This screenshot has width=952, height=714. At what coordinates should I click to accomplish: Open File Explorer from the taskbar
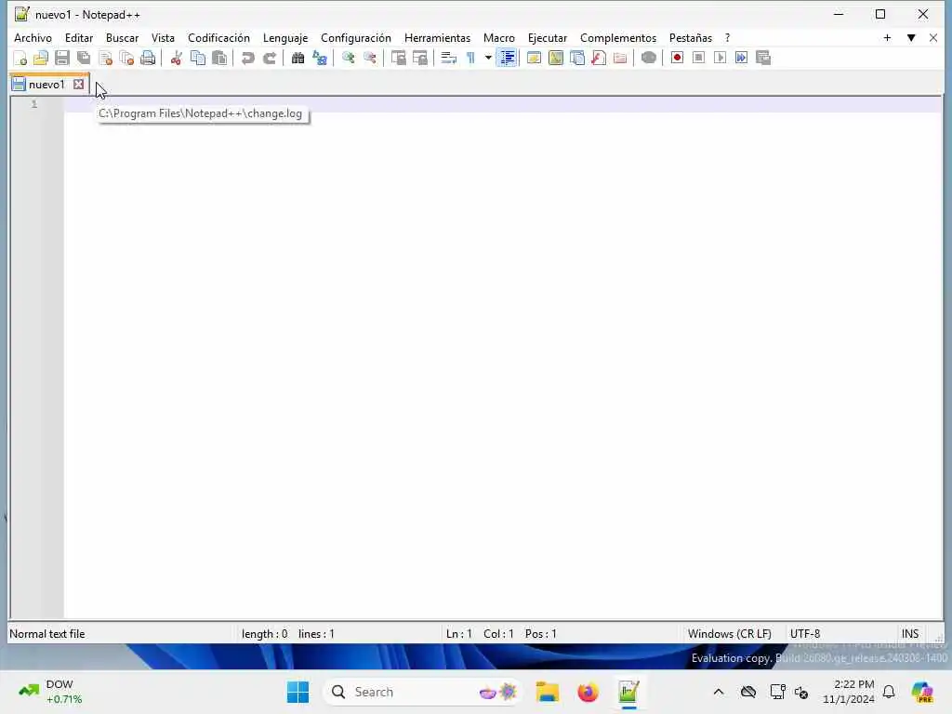tap(547, 692)
